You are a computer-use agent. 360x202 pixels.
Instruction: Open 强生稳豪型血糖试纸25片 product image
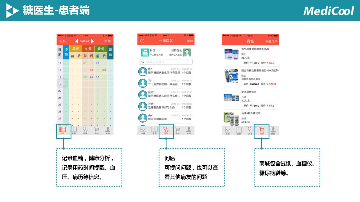(x=231, y=54)
